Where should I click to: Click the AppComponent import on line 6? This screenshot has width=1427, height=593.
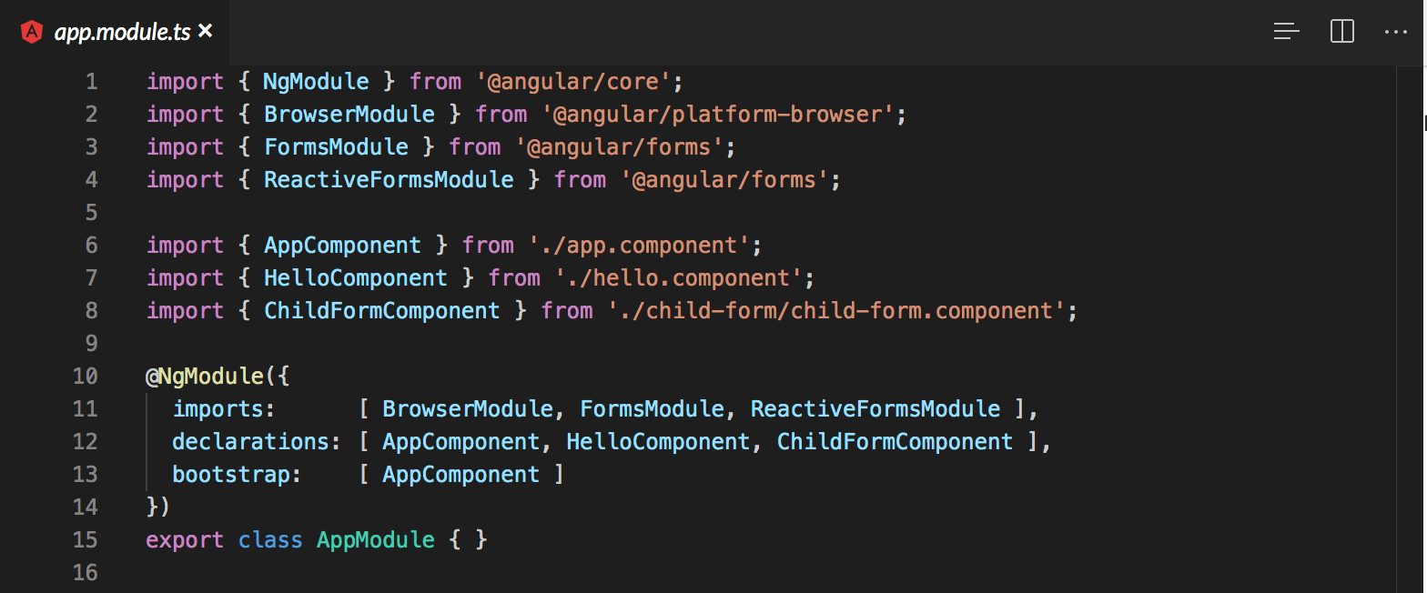point(342,245)
